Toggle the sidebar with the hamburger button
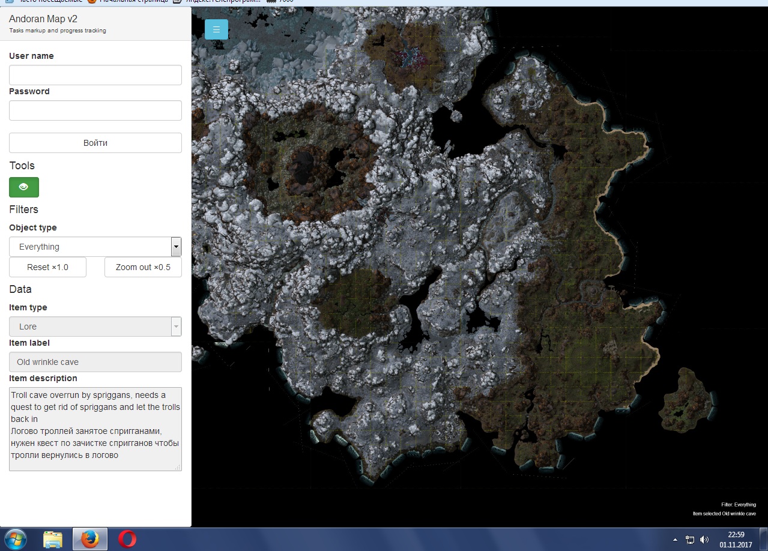Image resolution: width=768 pixels, height=551 pixels. pyautogui.click(x=216, y=29)
